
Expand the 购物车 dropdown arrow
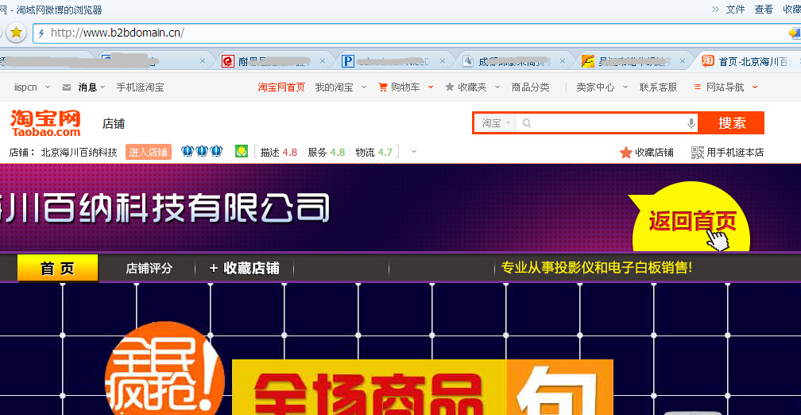click(431, 87)
